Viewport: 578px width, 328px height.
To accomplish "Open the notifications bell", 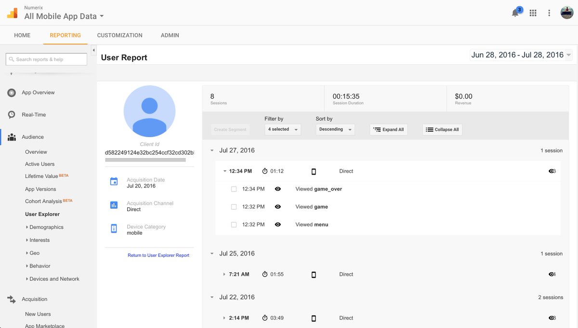I will pyautogui.click(x=515, y=13).
